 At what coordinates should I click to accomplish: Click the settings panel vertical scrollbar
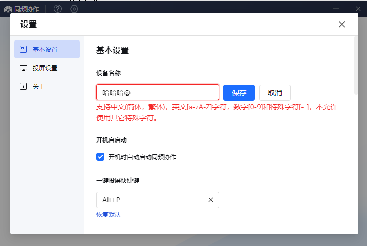[x=356, y=66]
